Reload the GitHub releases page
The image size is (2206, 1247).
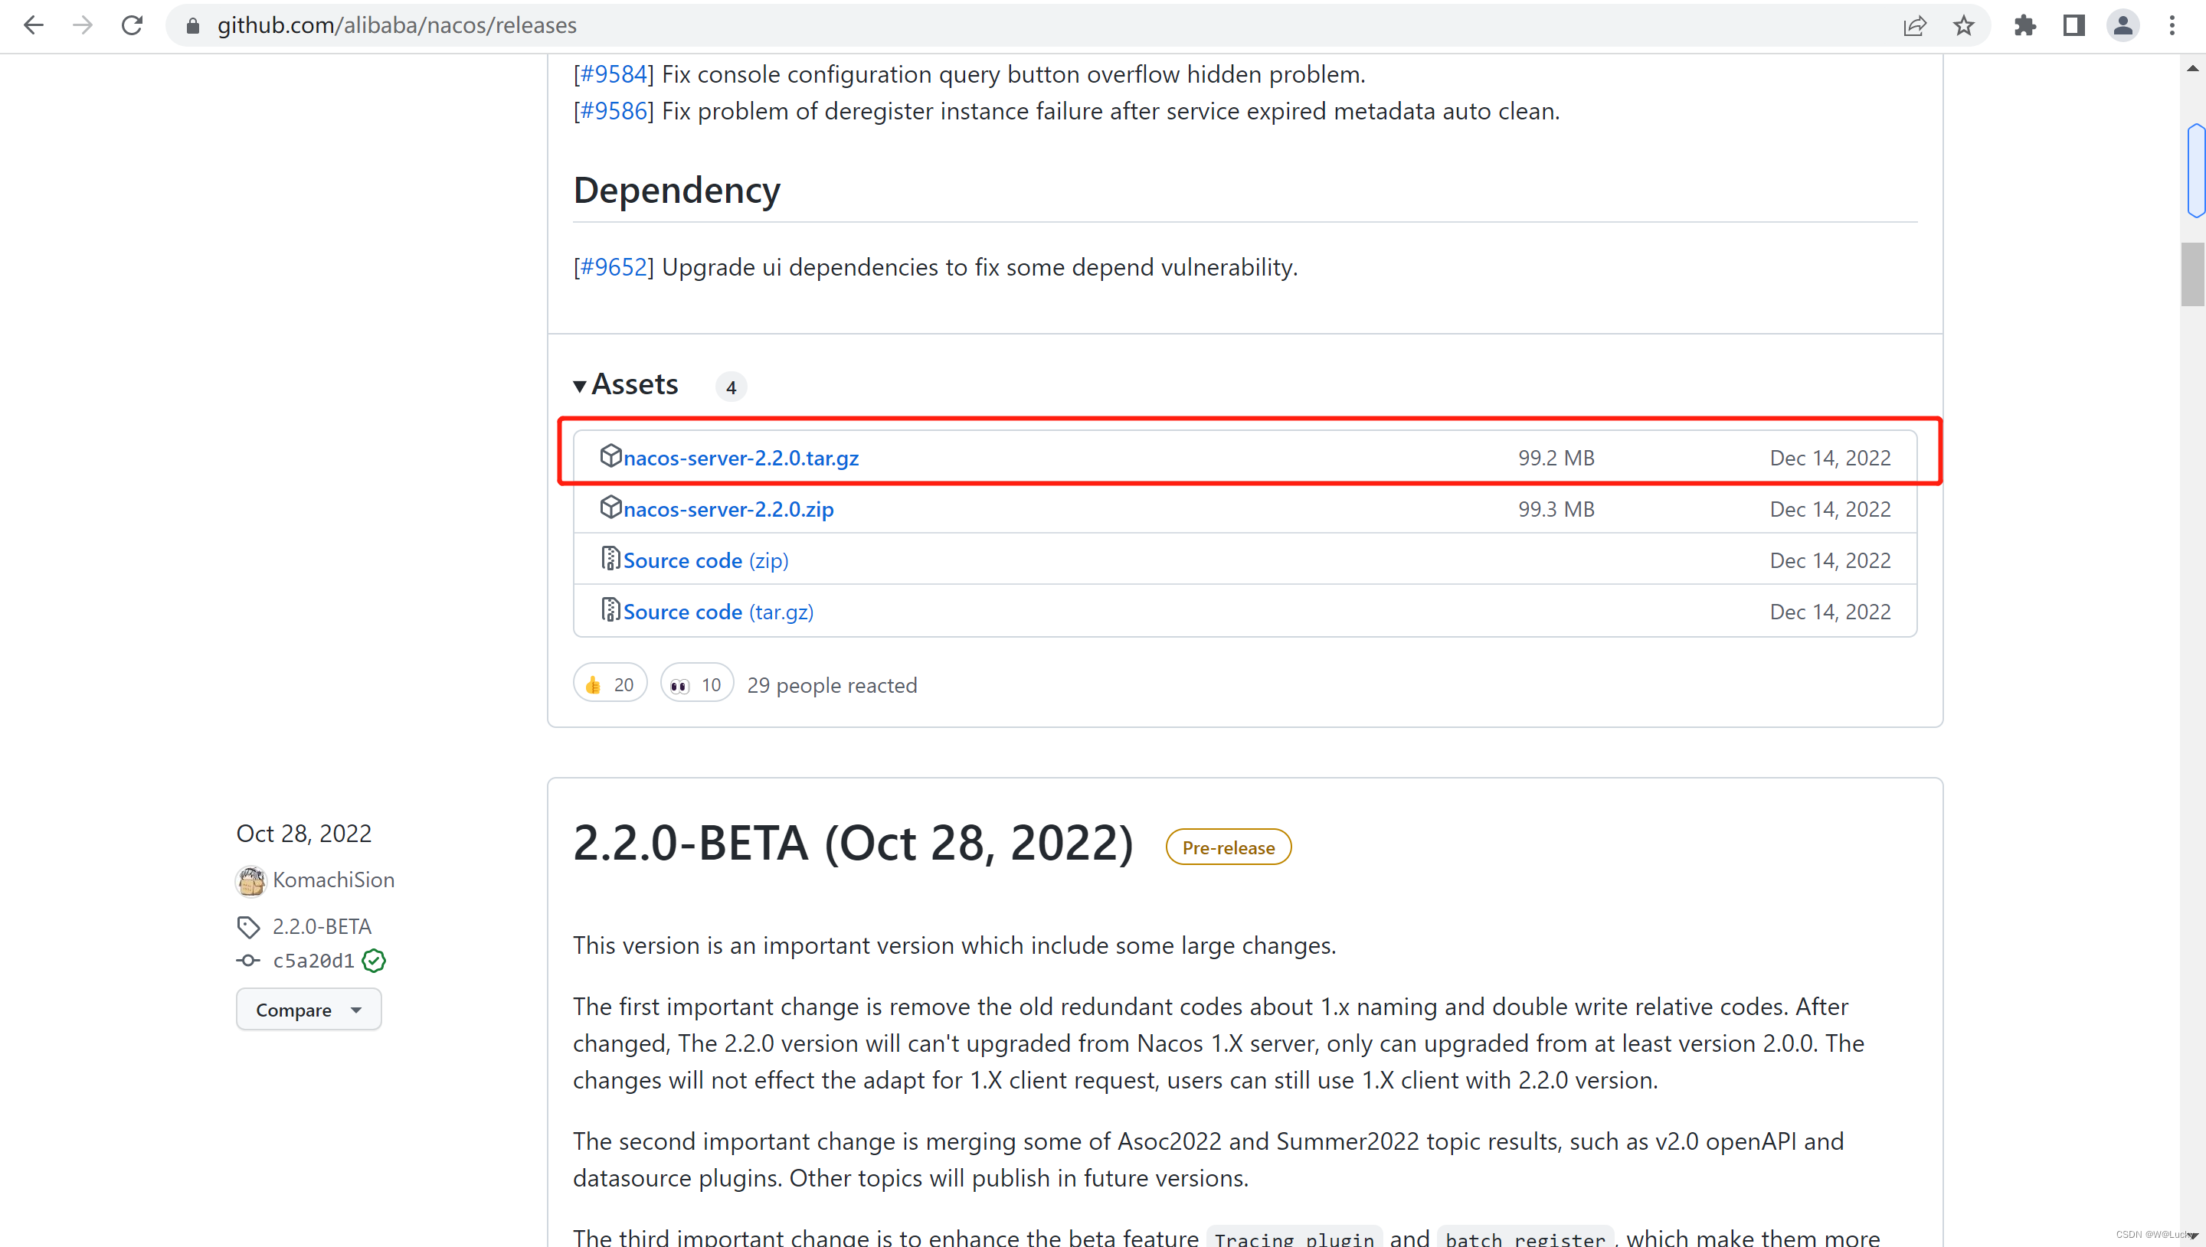pyautogui.click(x=132, y=26)
